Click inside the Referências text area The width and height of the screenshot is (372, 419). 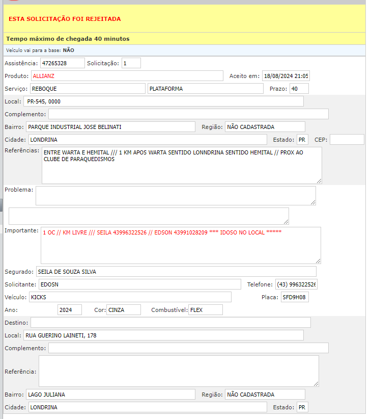pos(181,165)
